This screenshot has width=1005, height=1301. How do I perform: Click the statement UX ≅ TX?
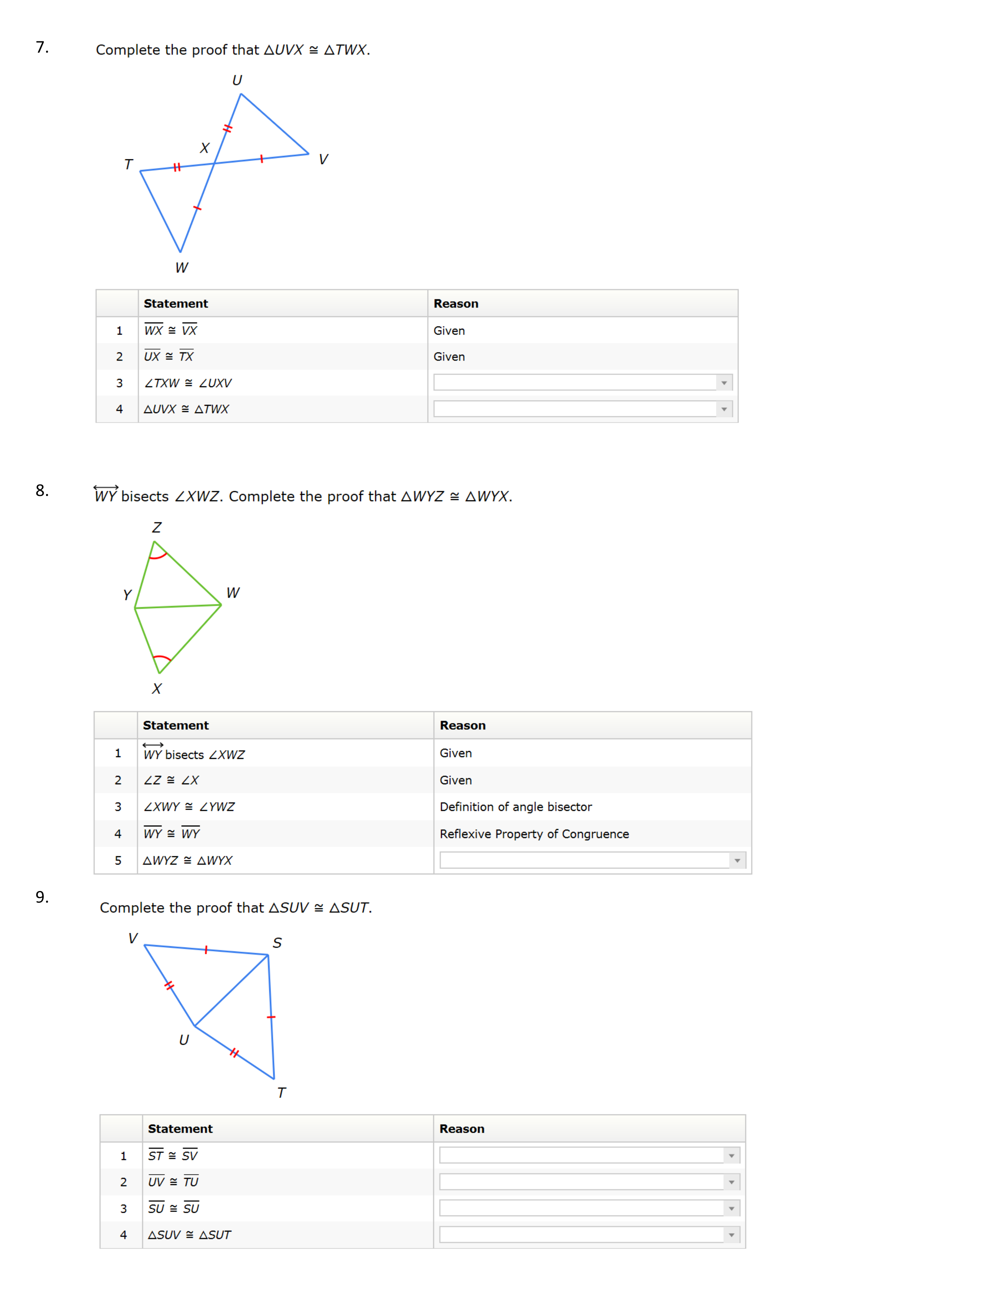click(169, 357)
